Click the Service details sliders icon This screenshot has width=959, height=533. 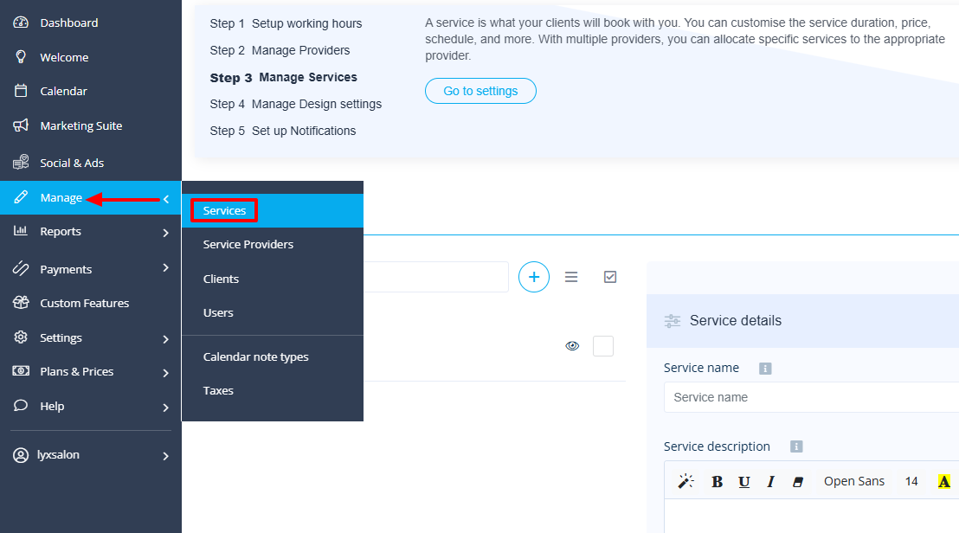pos(673,320)
